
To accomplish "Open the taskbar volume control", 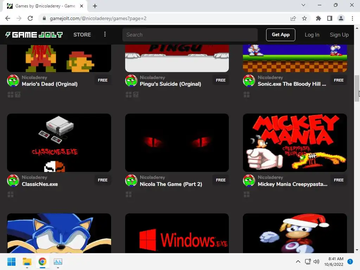I will coord(316,262).
